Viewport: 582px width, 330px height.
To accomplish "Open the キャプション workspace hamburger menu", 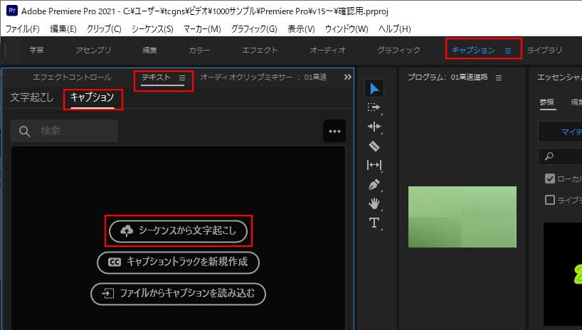I will tap(508, 51).
